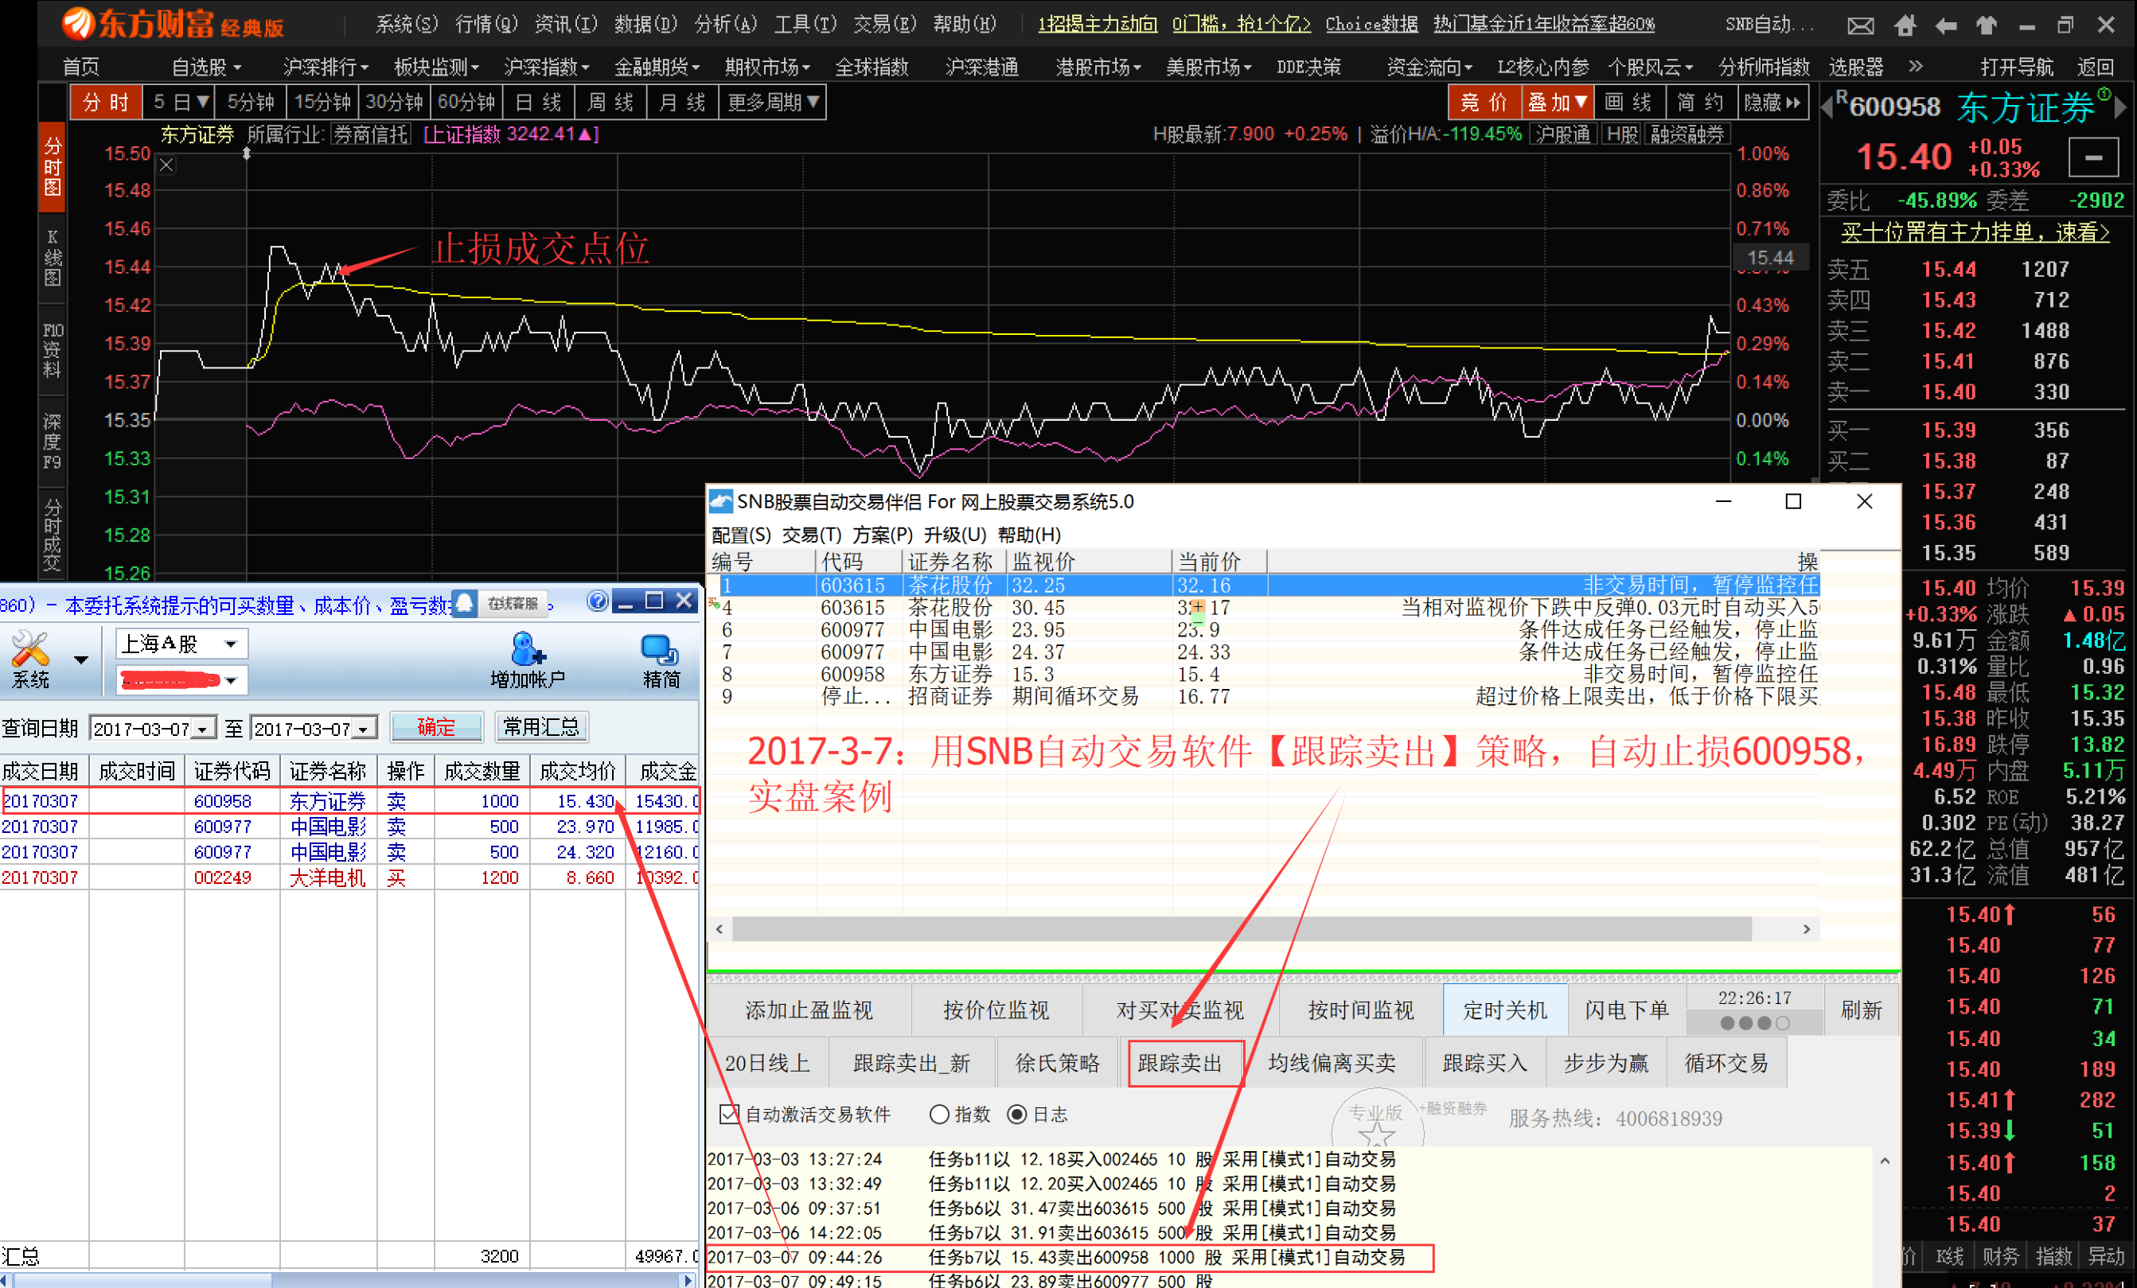Expand the 系统 tools dropdown arrow
The width and height of the screenshot is (2137, 1288).
click(80, 660)
